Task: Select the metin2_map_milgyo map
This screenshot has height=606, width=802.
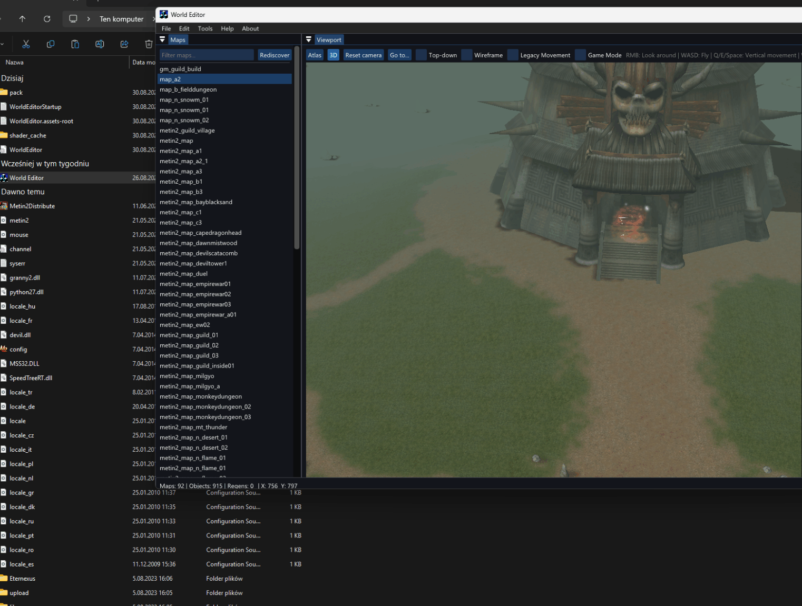Action: pyautogui.click(x=224, y=376)
